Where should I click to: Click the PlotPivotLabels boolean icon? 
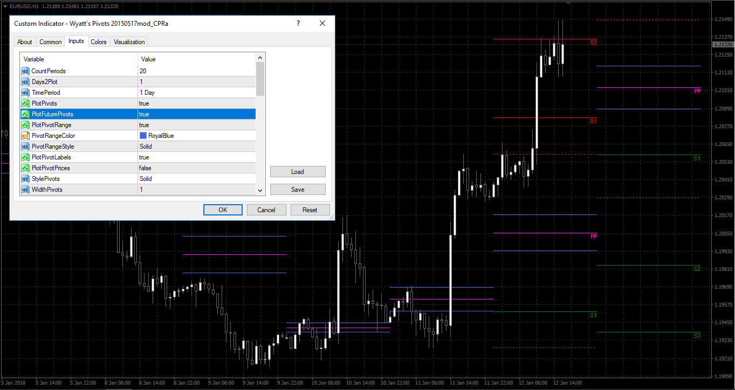point(25,157)
